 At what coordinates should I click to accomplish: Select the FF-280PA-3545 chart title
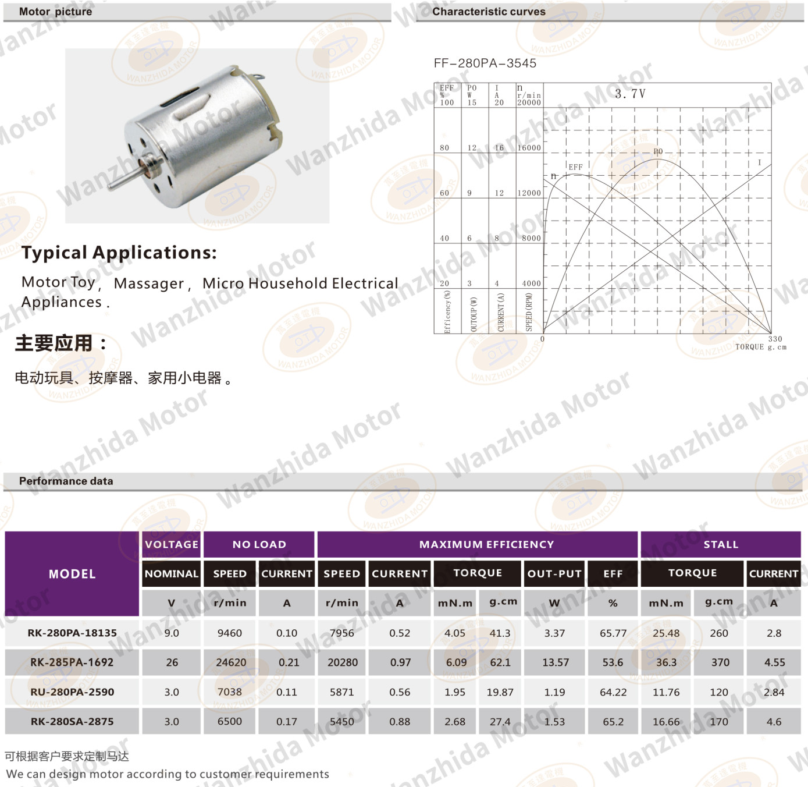(x=485, y=63)
